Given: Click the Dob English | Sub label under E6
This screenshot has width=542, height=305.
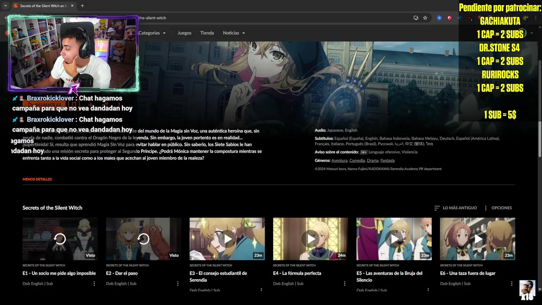Looking at the screenshot, I should (x=455, y=284).
